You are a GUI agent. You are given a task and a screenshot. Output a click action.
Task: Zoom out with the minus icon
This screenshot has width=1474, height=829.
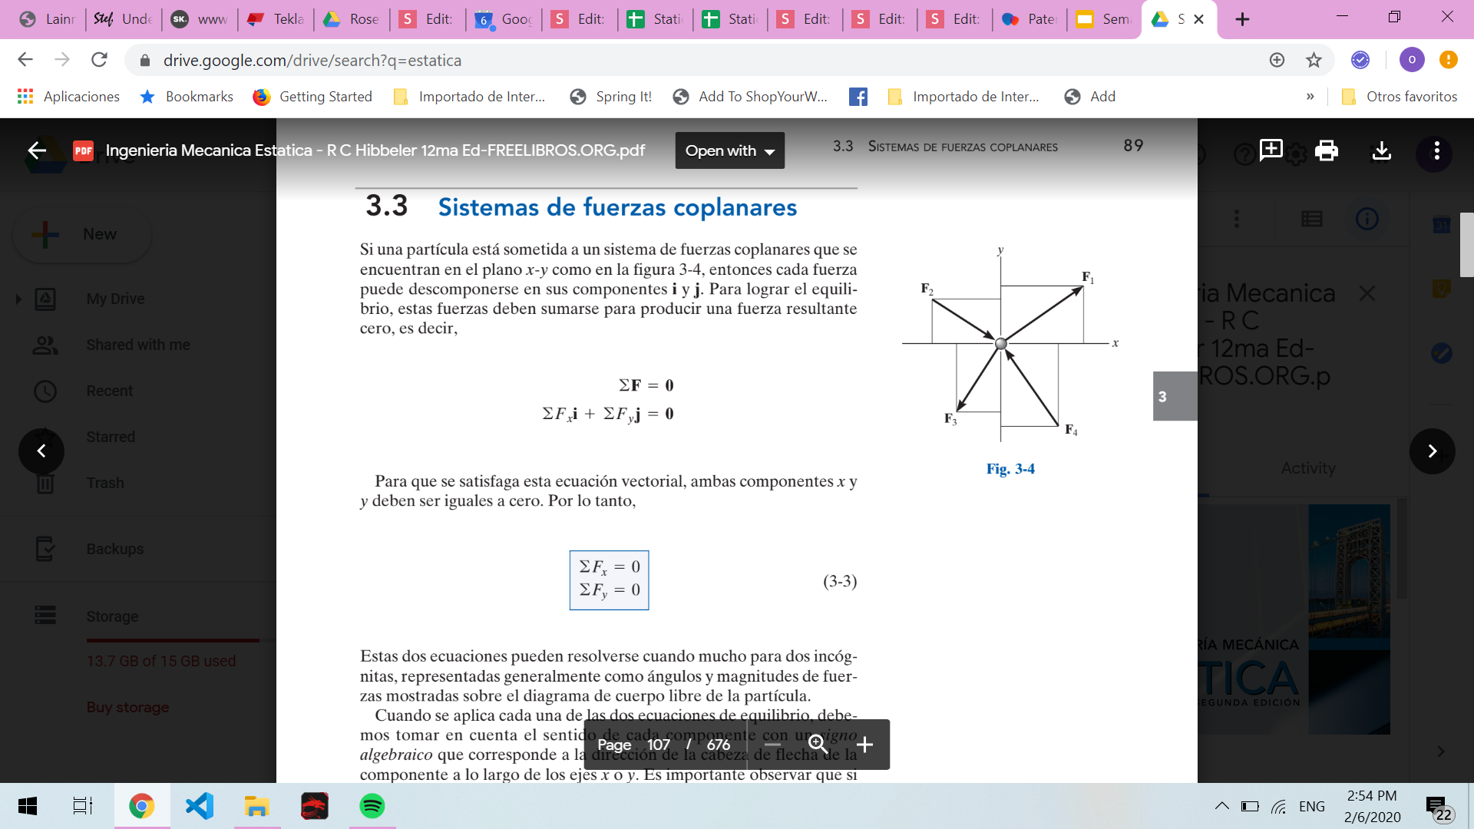tap(772, 745)
